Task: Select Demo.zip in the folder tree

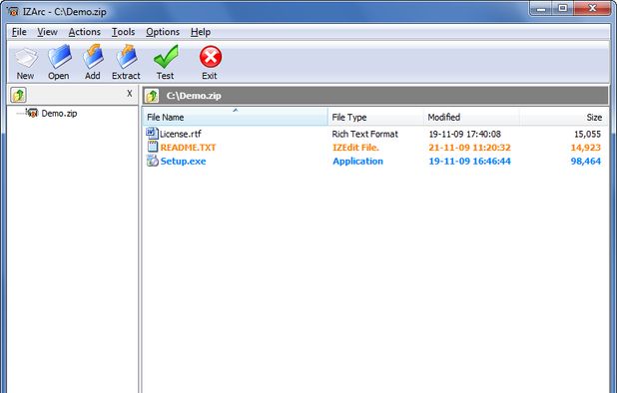Action: pyautogui.click(x=59, y=113)
